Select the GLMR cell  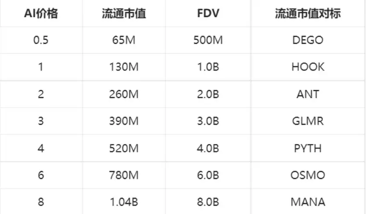coord(308,121)
